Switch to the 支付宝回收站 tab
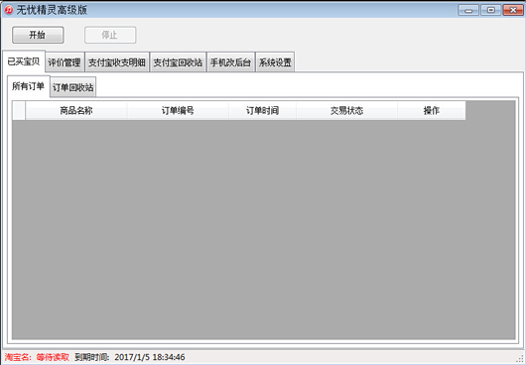The width and height of the screenshot is (526, 365). tap(178, 62)
